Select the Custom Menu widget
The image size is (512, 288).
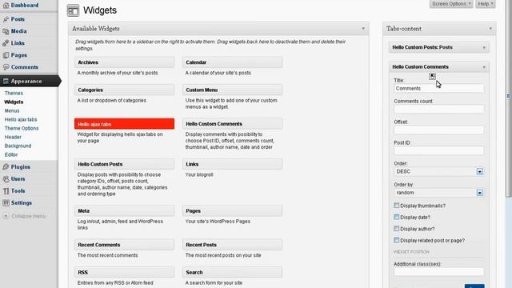(232, 90)
